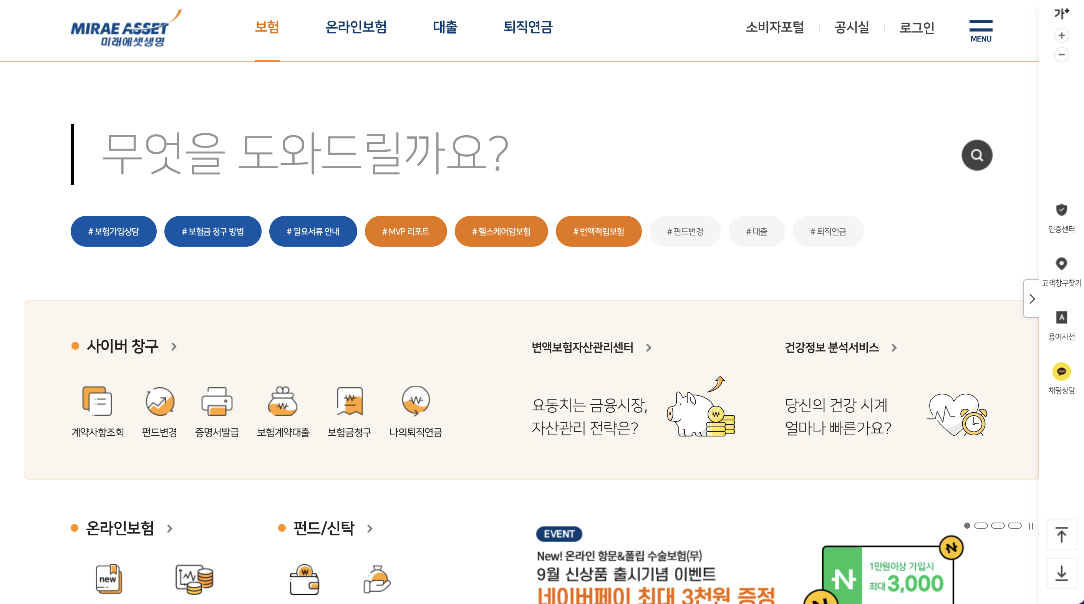Click the 보험금청구 claim icon

tap(349, 401)
